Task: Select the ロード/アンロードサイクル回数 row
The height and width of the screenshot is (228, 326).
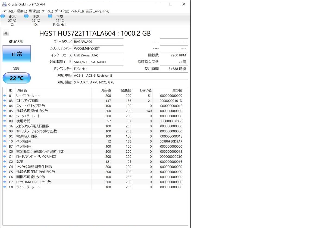Action: click(x=93, y=157)
